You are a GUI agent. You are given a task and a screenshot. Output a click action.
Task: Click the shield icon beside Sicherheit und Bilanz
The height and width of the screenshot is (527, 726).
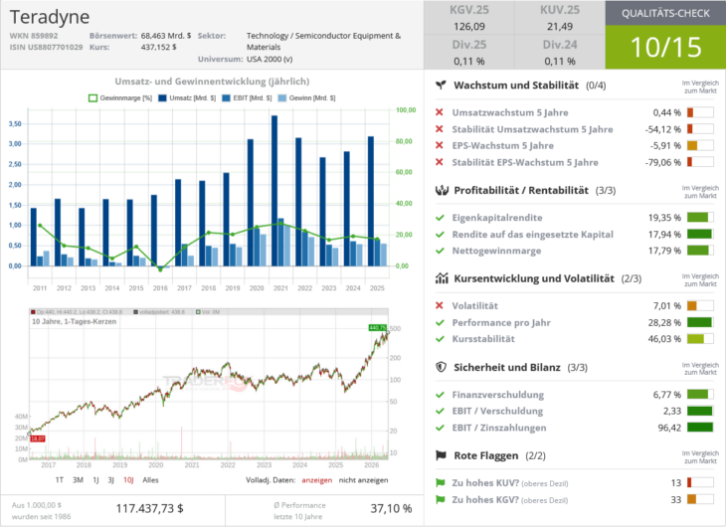(442, 367)
